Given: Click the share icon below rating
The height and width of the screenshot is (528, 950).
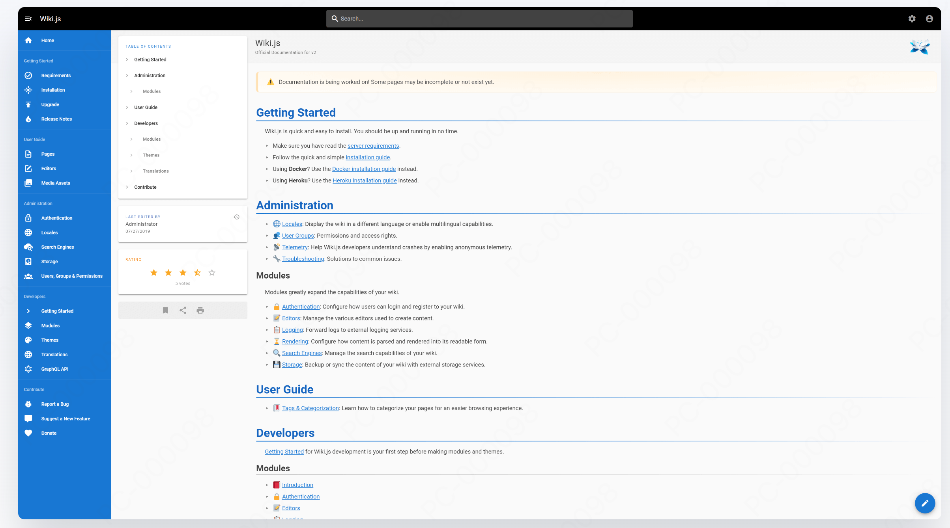Looking at the screenshot, I should pos(183,310).
